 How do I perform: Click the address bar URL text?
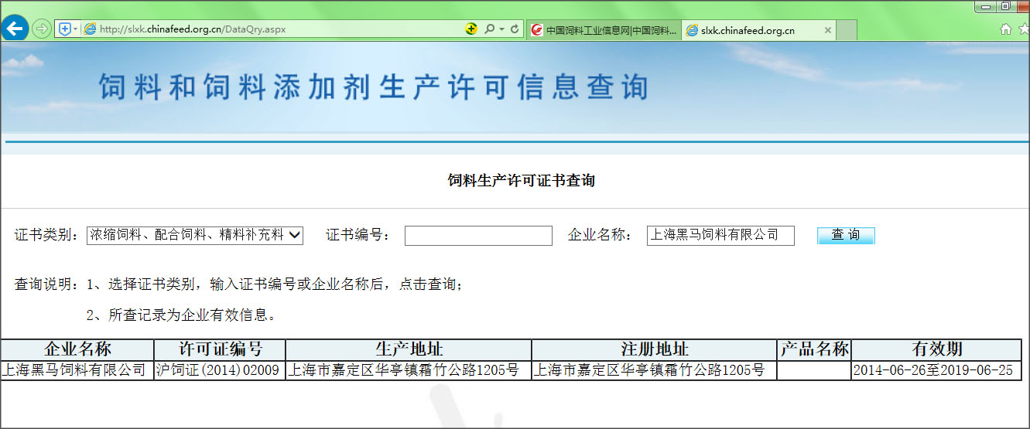(193, 29)
